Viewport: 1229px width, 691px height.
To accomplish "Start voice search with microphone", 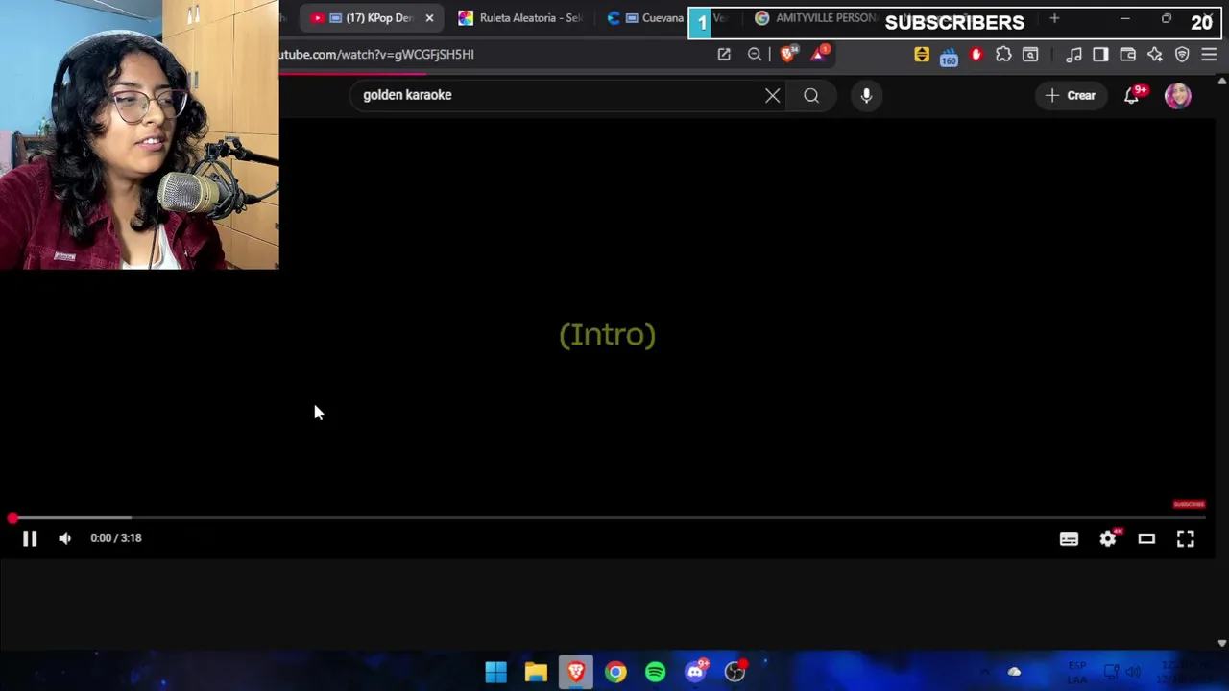I will click(866, 95).
